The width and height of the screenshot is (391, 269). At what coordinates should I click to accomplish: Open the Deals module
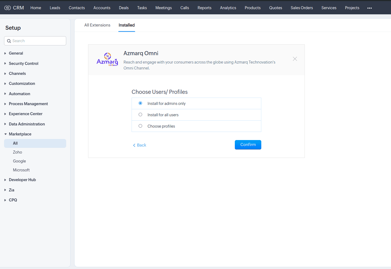pos(124,8)
